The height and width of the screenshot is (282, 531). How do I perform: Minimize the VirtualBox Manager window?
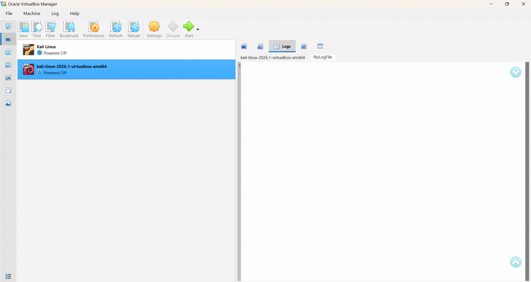tap(491, 4)
